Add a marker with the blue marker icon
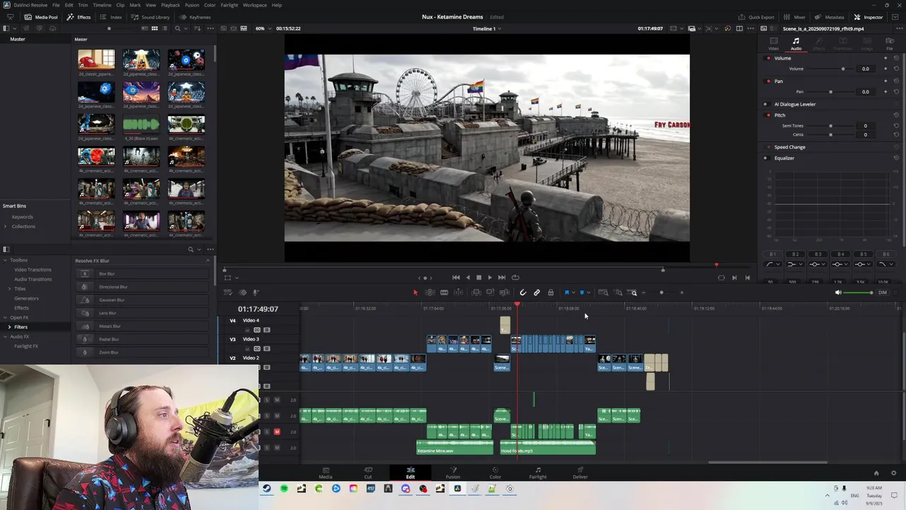This screenshot has height=510, width=906. click(x=582, y=293)
